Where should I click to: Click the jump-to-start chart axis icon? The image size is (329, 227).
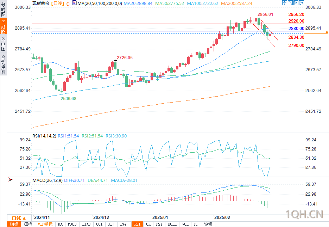290,3
